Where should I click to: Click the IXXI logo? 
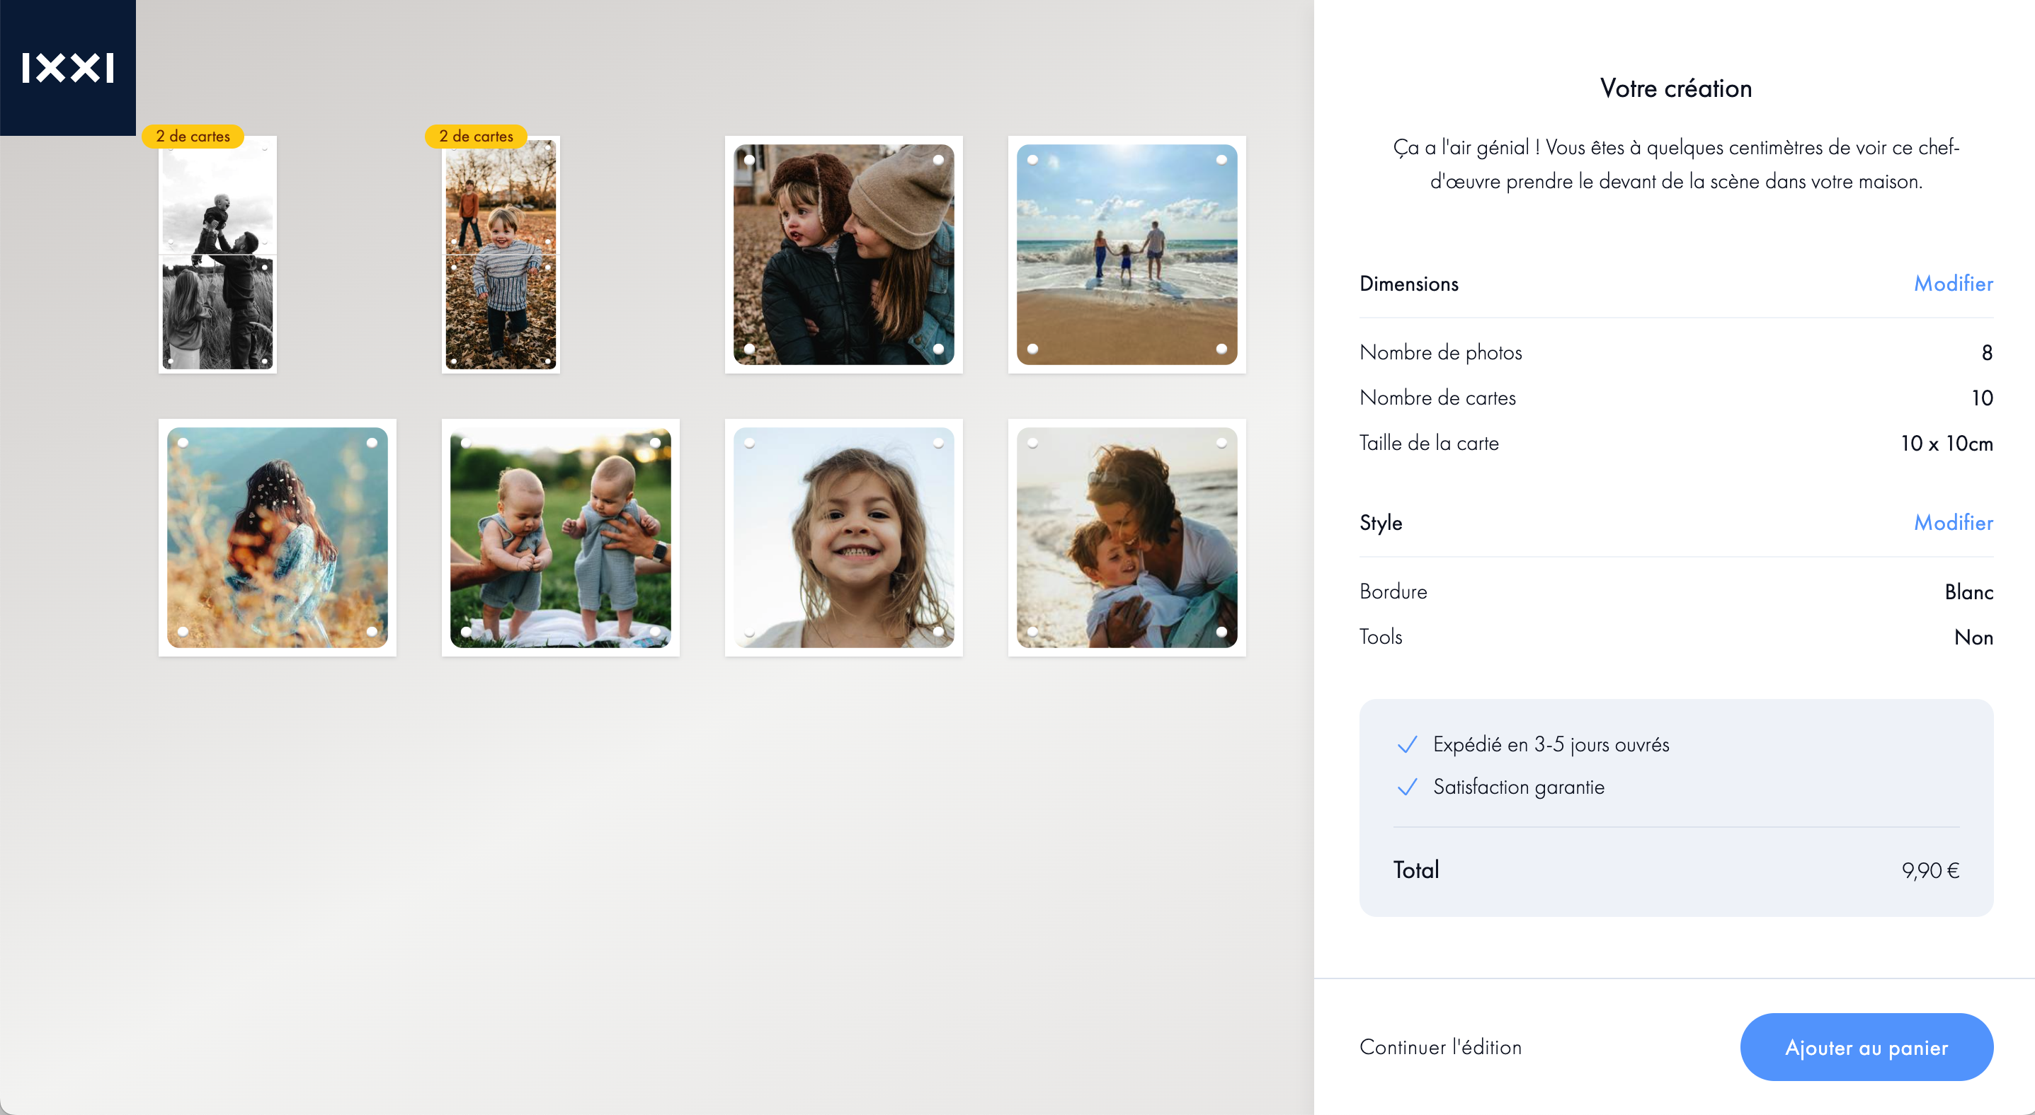pos(68,68)
